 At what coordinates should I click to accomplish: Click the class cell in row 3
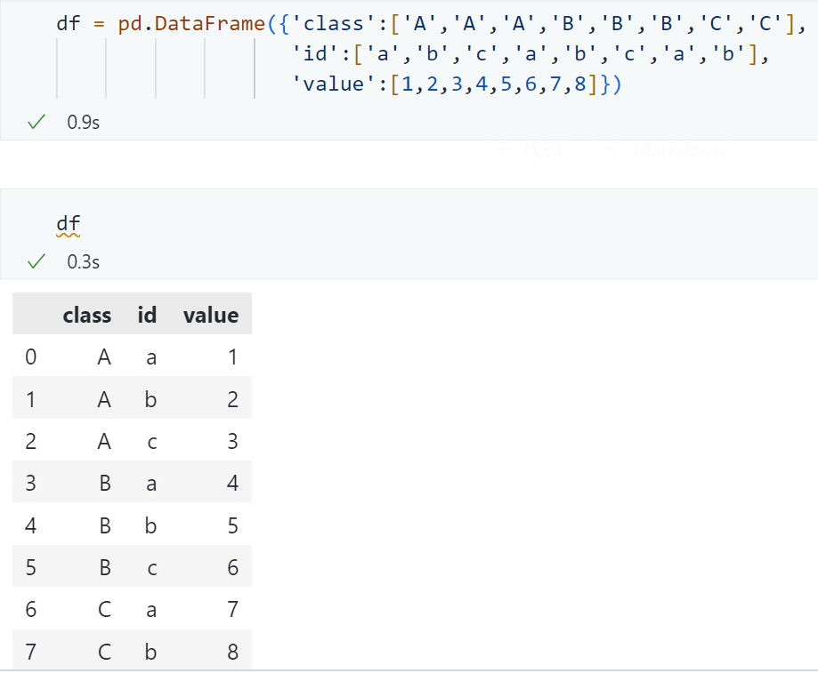coord(104,484)
